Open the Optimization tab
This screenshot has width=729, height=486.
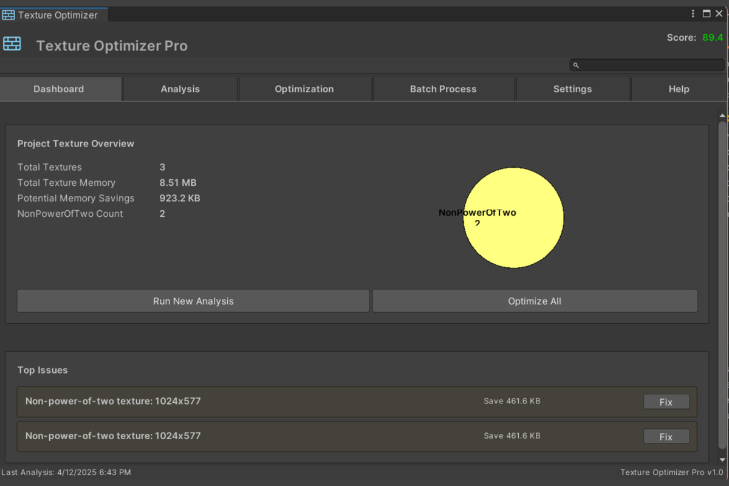pyautogui.click(x=304, y=89)
